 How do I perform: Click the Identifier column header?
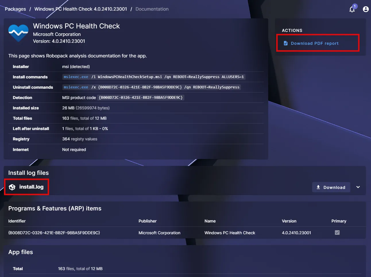click(x=17, y=221)
